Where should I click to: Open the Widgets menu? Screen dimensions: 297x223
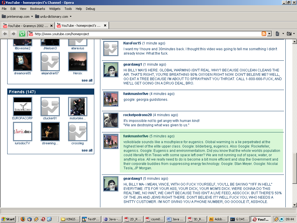click(55, 9)
